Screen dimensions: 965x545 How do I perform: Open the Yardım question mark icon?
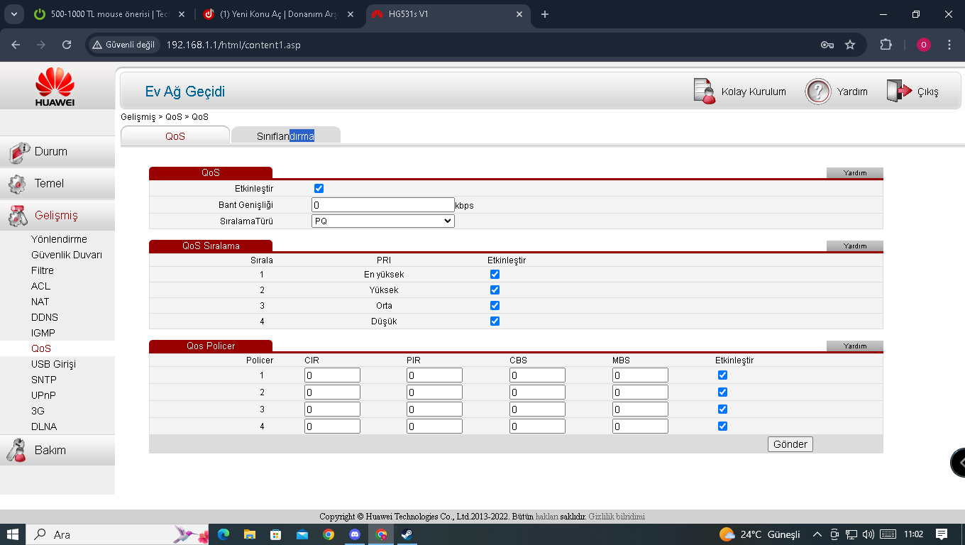818,92
